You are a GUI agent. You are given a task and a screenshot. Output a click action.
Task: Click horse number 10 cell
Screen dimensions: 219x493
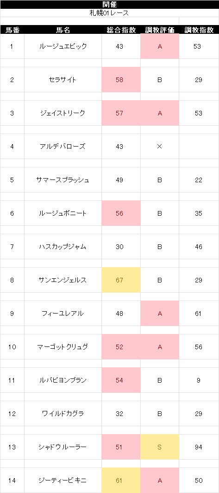coord(12,347)
